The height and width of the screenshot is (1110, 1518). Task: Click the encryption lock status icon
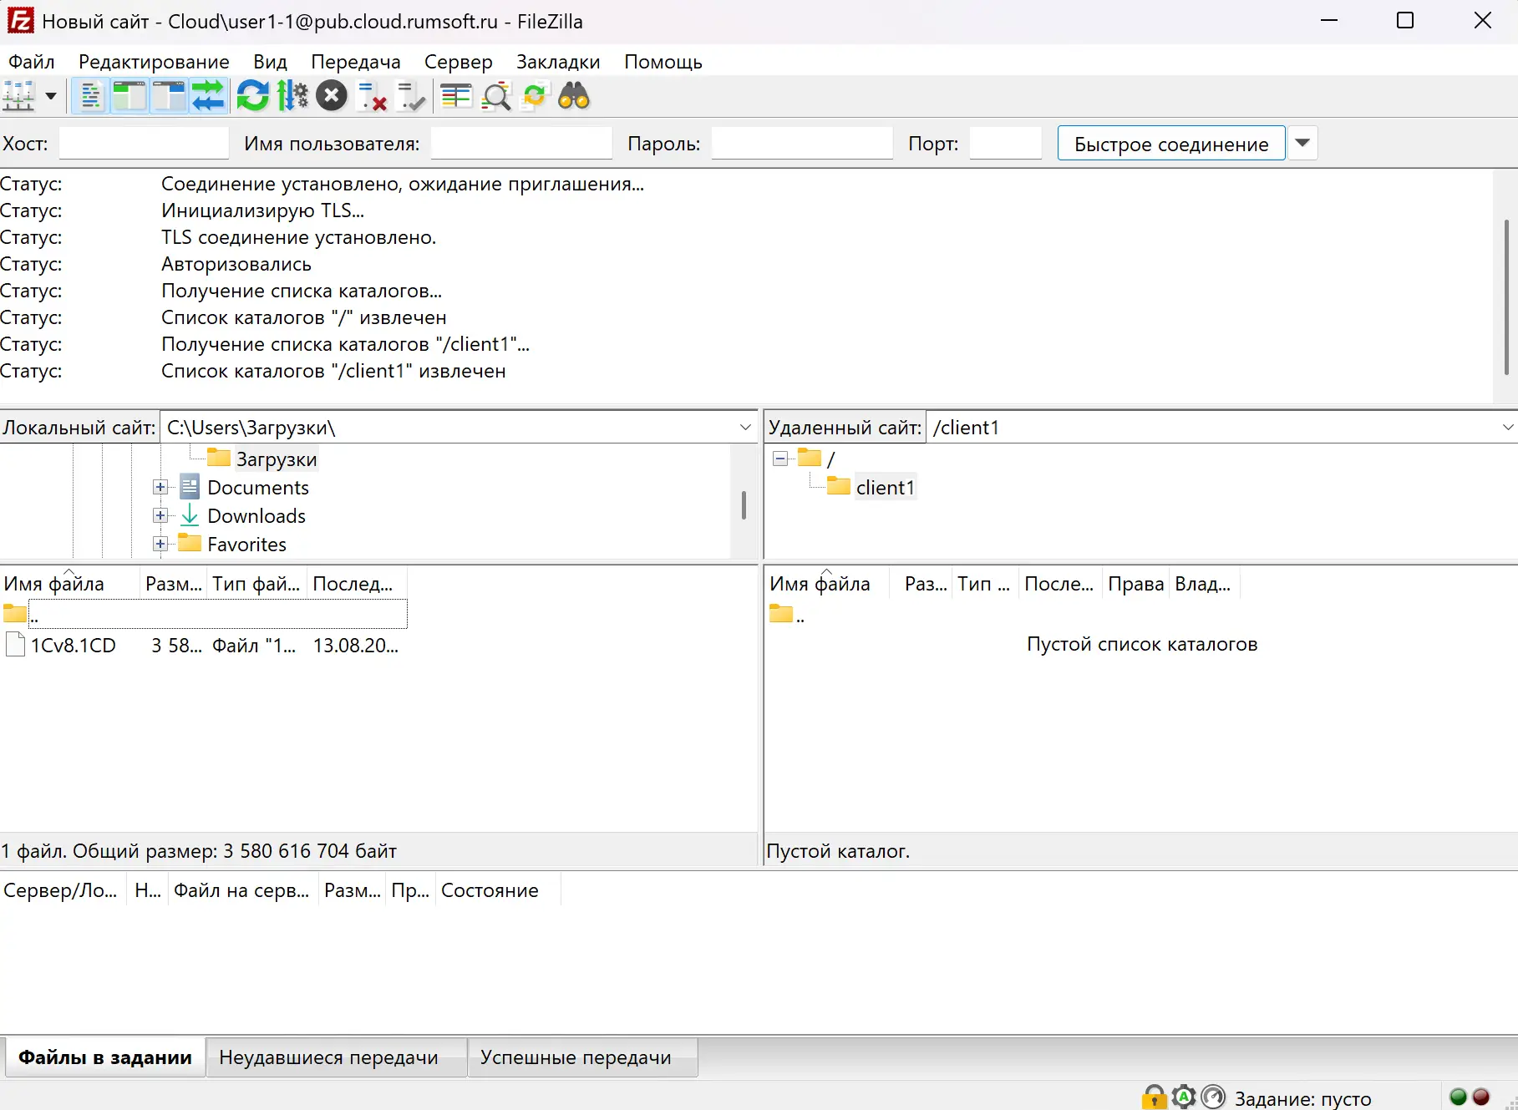[x=1155, y=1097]
